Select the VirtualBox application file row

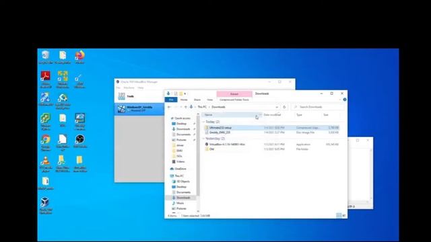click(x=272, y=145)
